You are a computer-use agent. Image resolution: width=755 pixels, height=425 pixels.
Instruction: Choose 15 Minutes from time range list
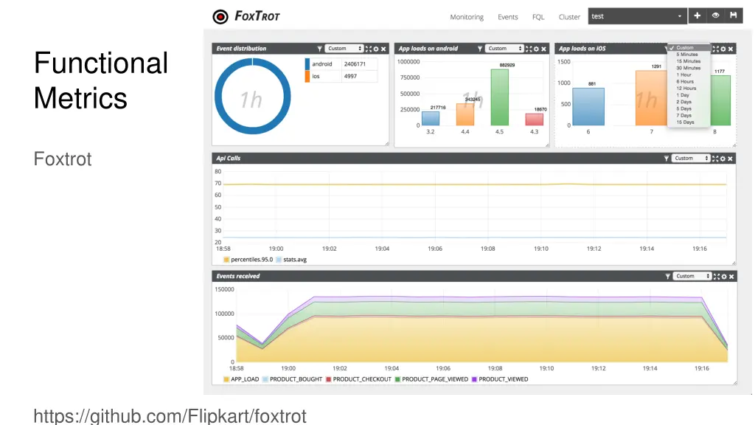689,61
